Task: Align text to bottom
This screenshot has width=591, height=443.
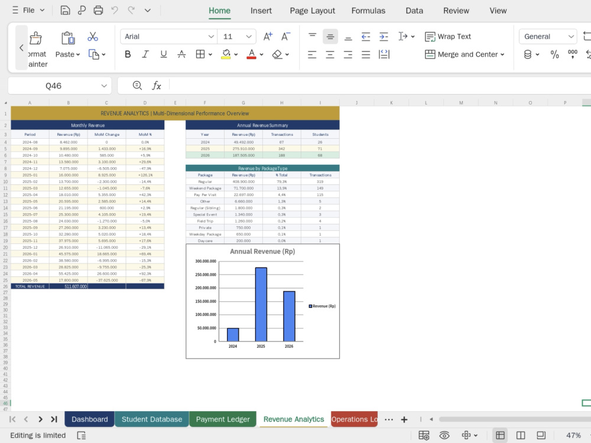Action: (348, 37)
